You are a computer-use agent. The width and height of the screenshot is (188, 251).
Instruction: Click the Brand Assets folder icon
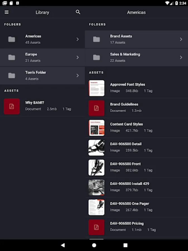click(x=96, y=39)
